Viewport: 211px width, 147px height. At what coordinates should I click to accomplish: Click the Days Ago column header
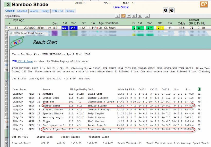tap(18, 20)
